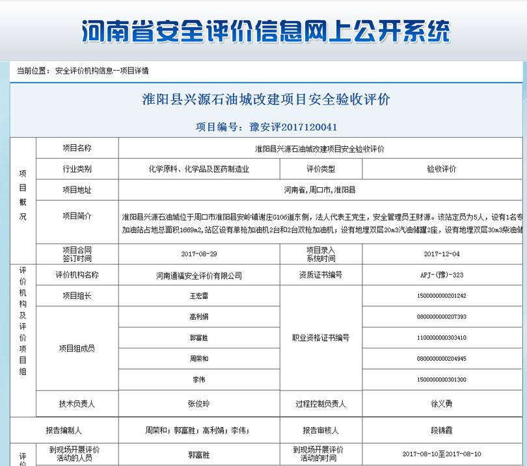Viewport: 527px width, 466px height.
Task: Click the 评价类型 label
Action: click(x=321, y=169)
